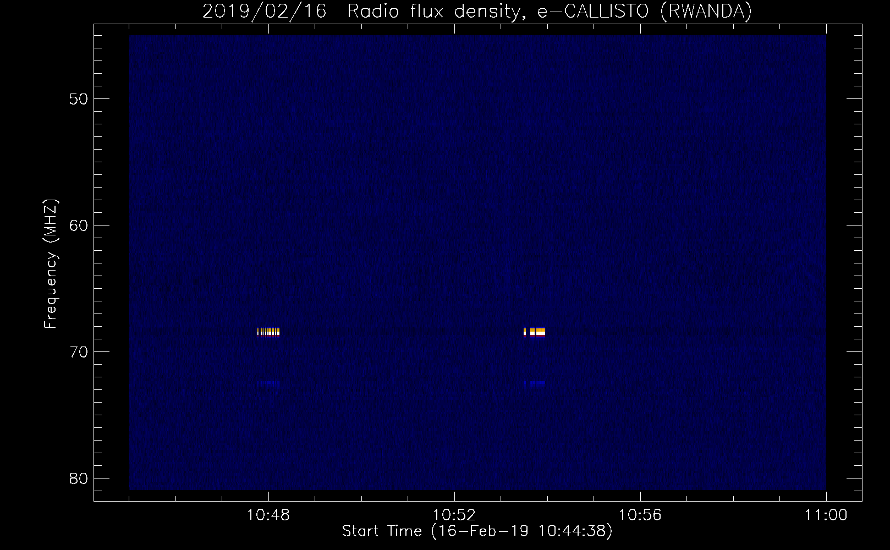
Task: Click the bright burst near 10:48 at 68 MHz
Action: [x=268, y=332]
